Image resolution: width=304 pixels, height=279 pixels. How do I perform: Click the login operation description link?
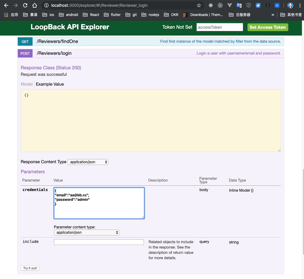239,53
